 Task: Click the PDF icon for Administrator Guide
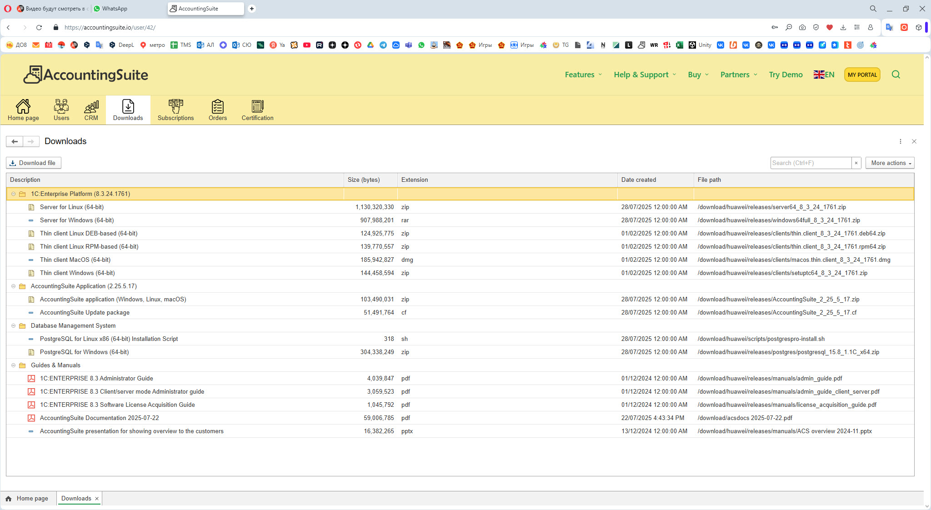31,379
